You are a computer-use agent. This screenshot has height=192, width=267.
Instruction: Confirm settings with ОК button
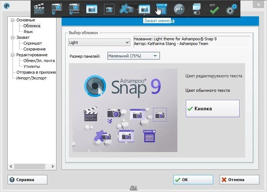pyautogui.click(x=193, y=180)
